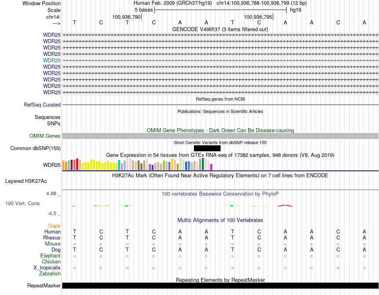Viewport: 379px width, 295px height.
Task: Click the dark green GTEx expression bar
Action: coord(203,164)
